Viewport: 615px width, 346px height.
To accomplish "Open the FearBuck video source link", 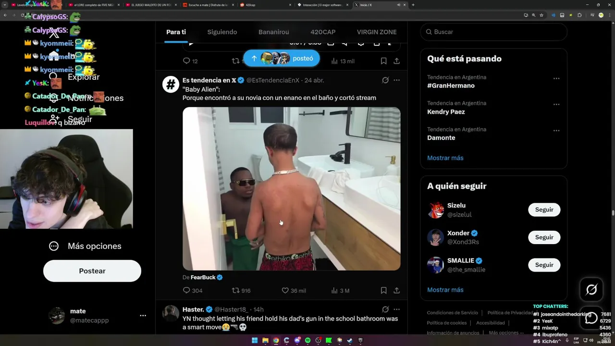I will [206, 277].
